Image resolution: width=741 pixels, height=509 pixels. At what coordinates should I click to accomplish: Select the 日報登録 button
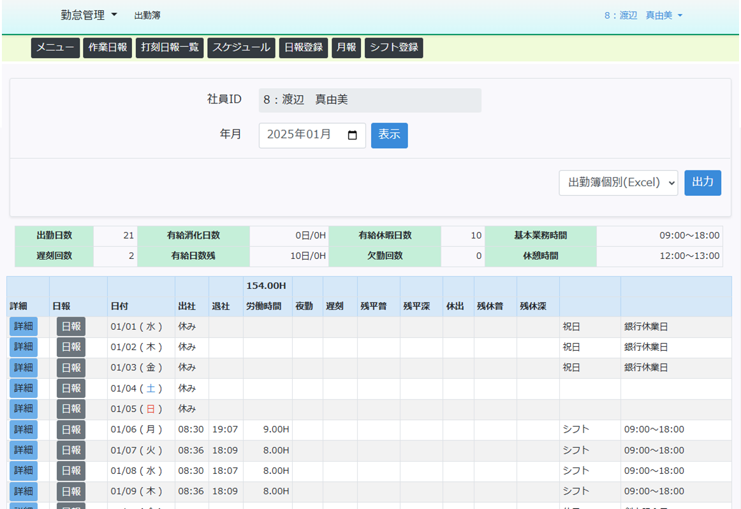[304, 48]
